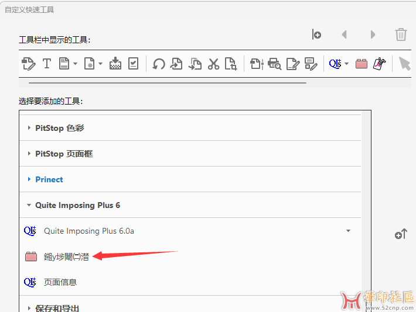Screen dimensions: 416x312
Task: Select the garbled-name red toolbox item
Action: pos(66,256)
